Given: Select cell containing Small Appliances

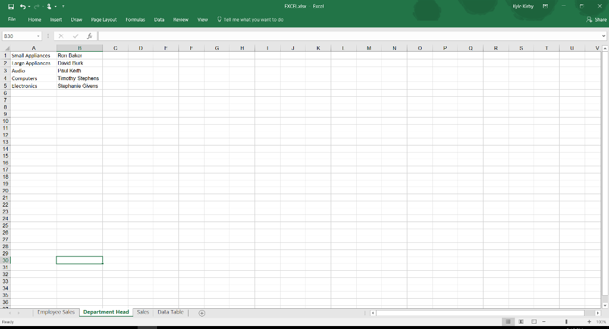Looking at the screenshot, I should point(33,55).
